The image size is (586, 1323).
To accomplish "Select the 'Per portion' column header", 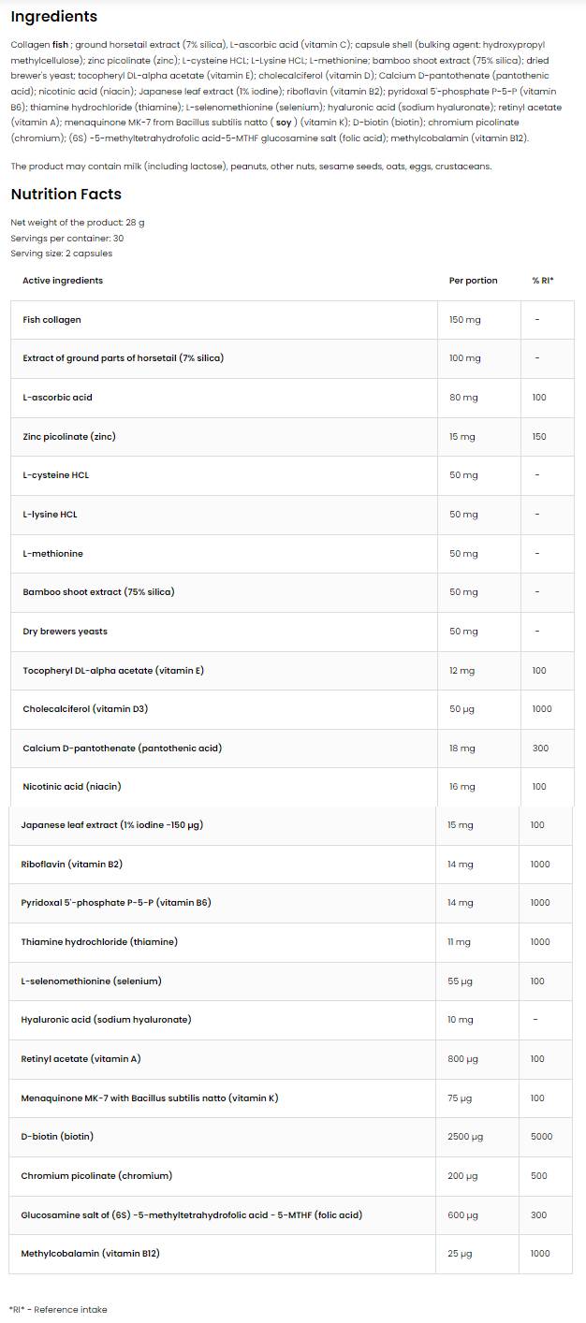I will coord(473,281).
